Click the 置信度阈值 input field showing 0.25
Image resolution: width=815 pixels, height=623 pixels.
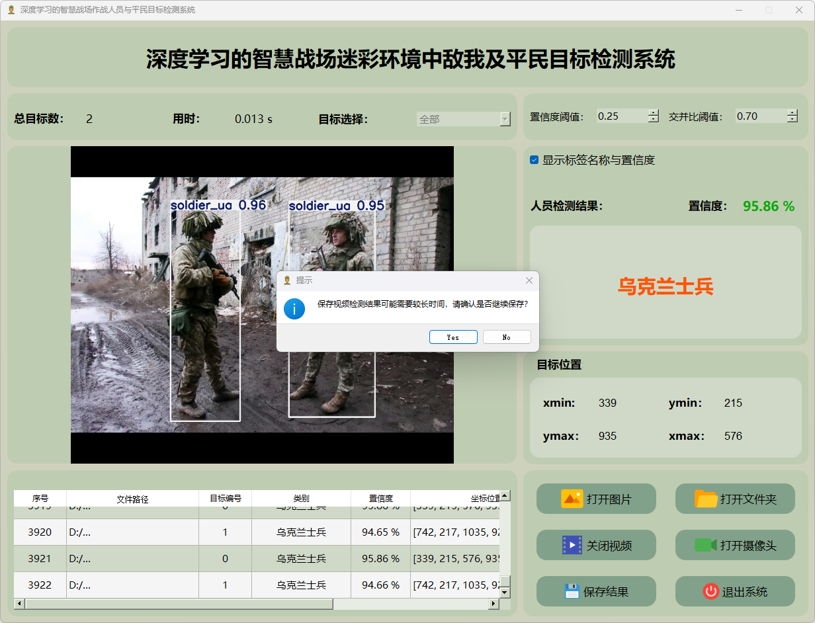point(621,116)
